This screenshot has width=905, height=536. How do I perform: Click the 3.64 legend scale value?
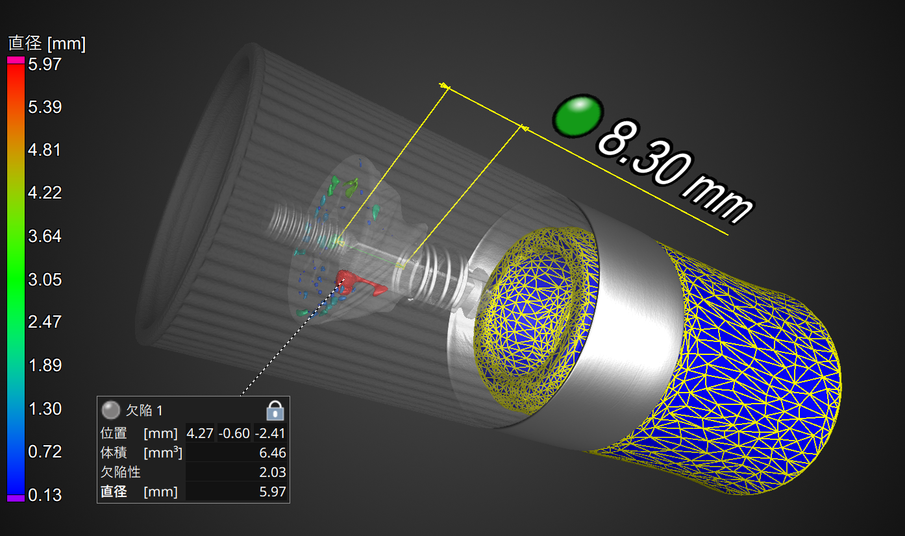45,236
